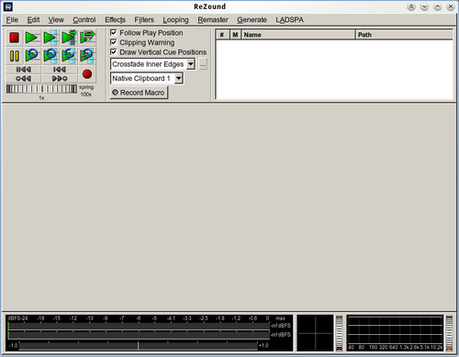Toggle the shuttle '100x' scale label
The image size is (459, 357).
tap(86, 95)
